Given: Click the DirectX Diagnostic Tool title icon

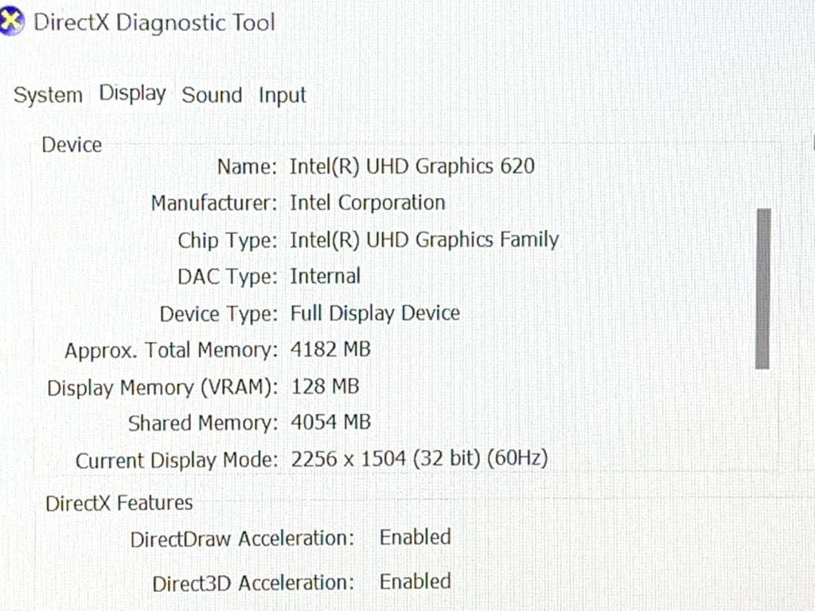Looking at the screenshot, I should coord(11,21).
